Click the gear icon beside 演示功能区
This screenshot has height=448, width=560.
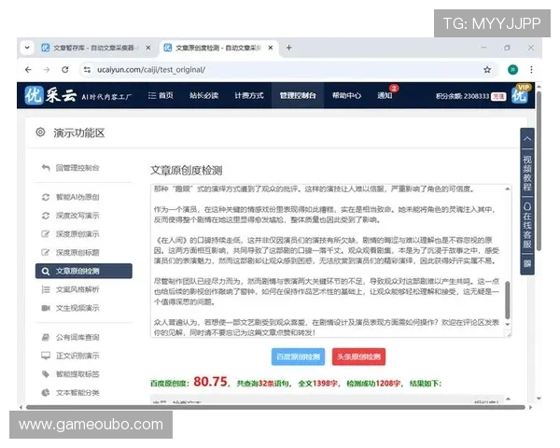click(40, 133)
